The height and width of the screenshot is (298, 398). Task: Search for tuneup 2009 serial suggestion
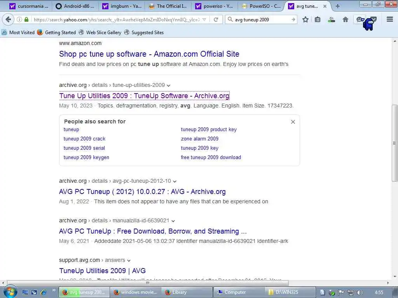point(84,148)
